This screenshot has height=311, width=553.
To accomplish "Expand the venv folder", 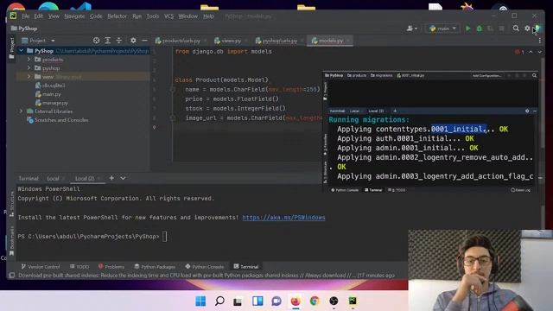I will click(x=29, y=77).
